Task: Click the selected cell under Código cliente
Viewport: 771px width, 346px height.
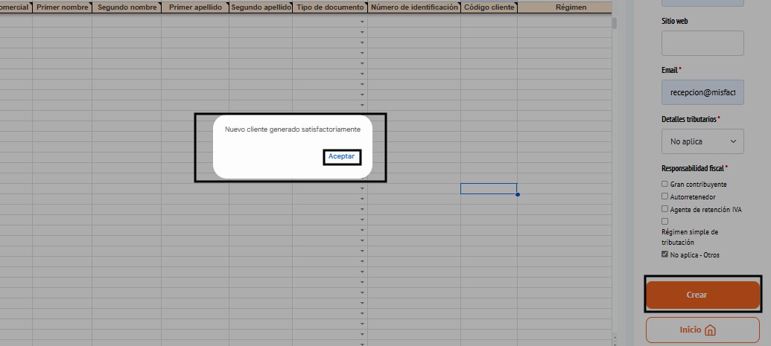Action: pyautogui.click(x=488, y=188)
